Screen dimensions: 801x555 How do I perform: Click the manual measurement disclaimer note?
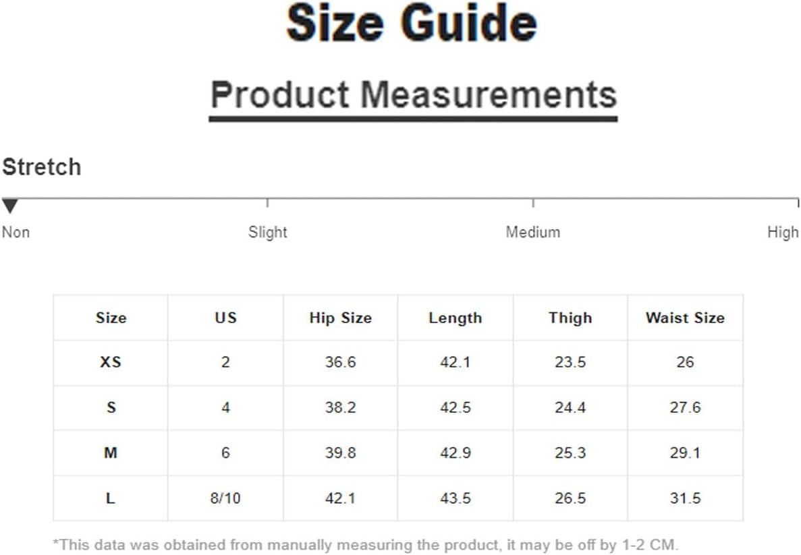click(366, 545)
